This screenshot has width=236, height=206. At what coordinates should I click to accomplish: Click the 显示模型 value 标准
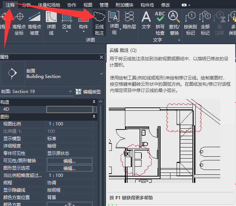point(52,138)
